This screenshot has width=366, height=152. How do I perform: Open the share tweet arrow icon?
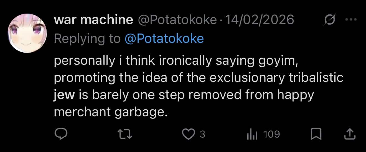pos(350,134)
